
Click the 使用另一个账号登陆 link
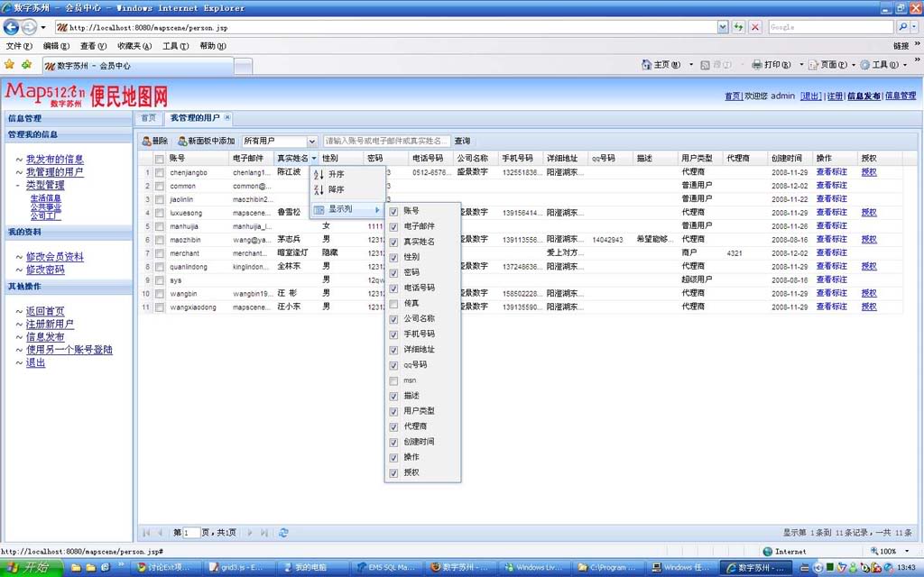(x=69, y=350)
